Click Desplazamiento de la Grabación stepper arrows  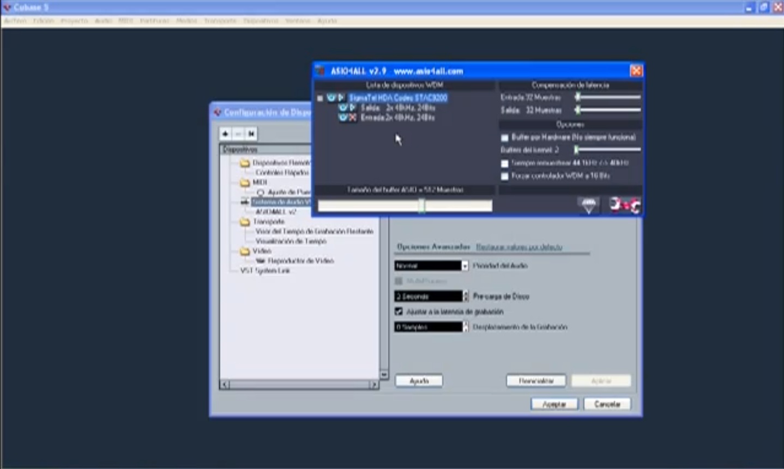(466, 327)
